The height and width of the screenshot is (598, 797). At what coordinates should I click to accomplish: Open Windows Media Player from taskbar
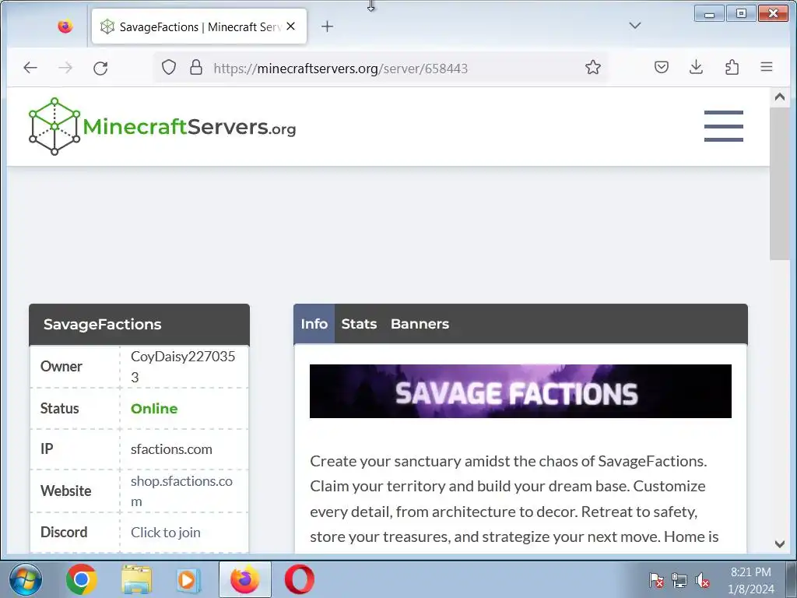click(188, 579)
